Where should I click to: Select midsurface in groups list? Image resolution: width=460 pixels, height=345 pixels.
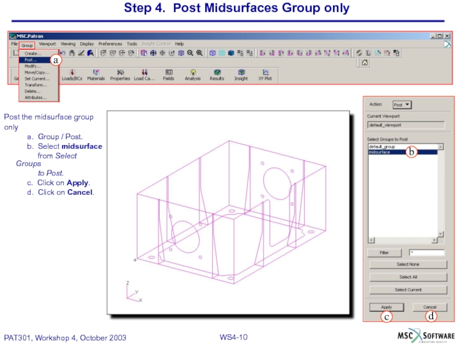coord(403,152)
